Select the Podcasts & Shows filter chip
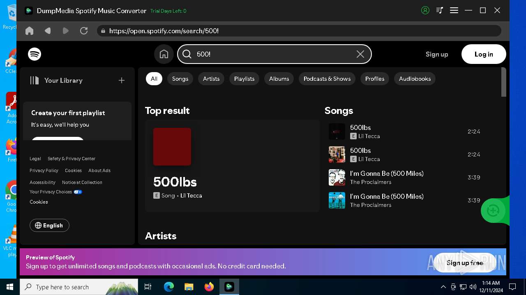 click(327, 79)
